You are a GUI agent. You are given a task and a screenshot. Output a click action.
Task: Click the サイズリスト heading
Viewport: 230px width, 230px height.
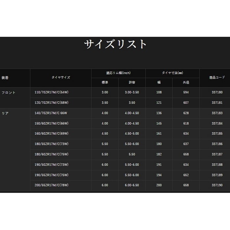115,44
